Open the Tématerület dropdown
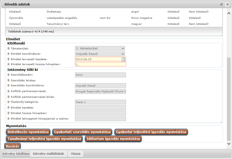The height and width of the screenshot is (159, 232). click(x=100, y=48)
